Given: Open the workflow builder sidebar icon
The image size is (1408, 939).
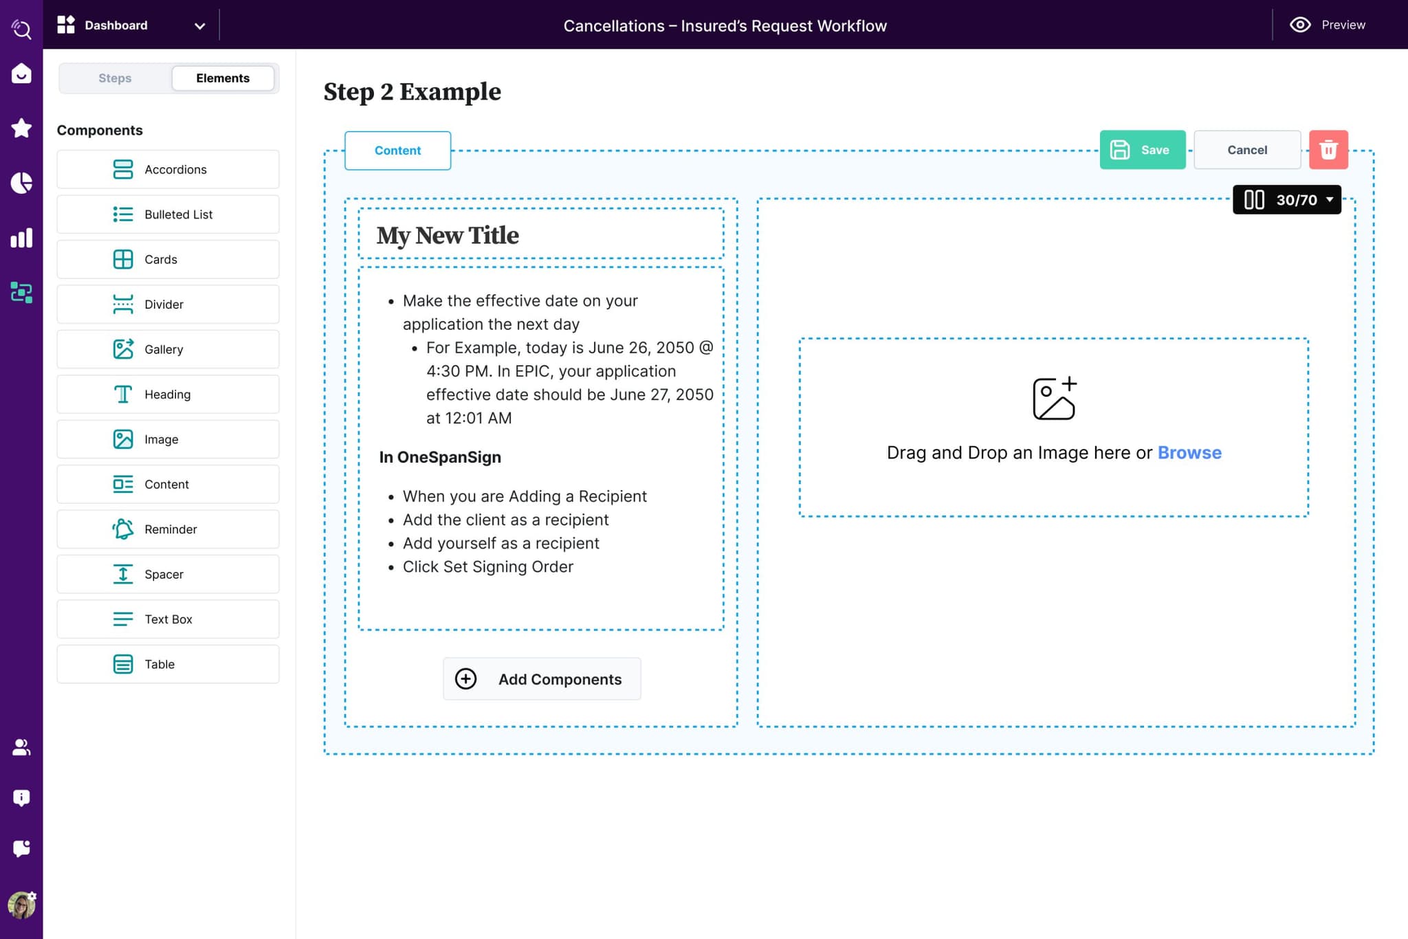Looking at the screenshot, I should click(21, 293).
